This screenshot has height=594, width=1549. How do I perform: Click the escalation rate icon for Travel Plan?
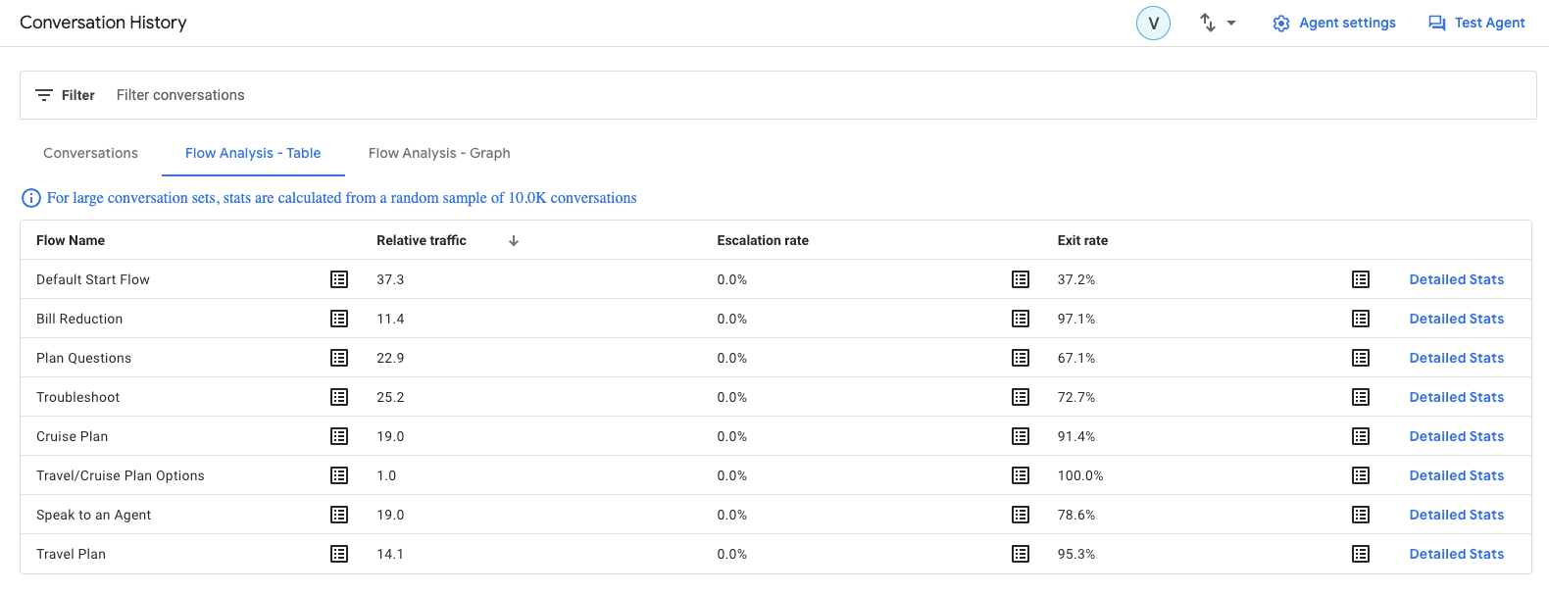coord(1020,554)
